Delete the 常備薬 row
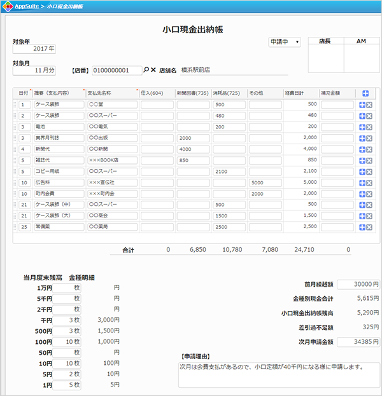The image size is (382, 396). tap(369, 227)
